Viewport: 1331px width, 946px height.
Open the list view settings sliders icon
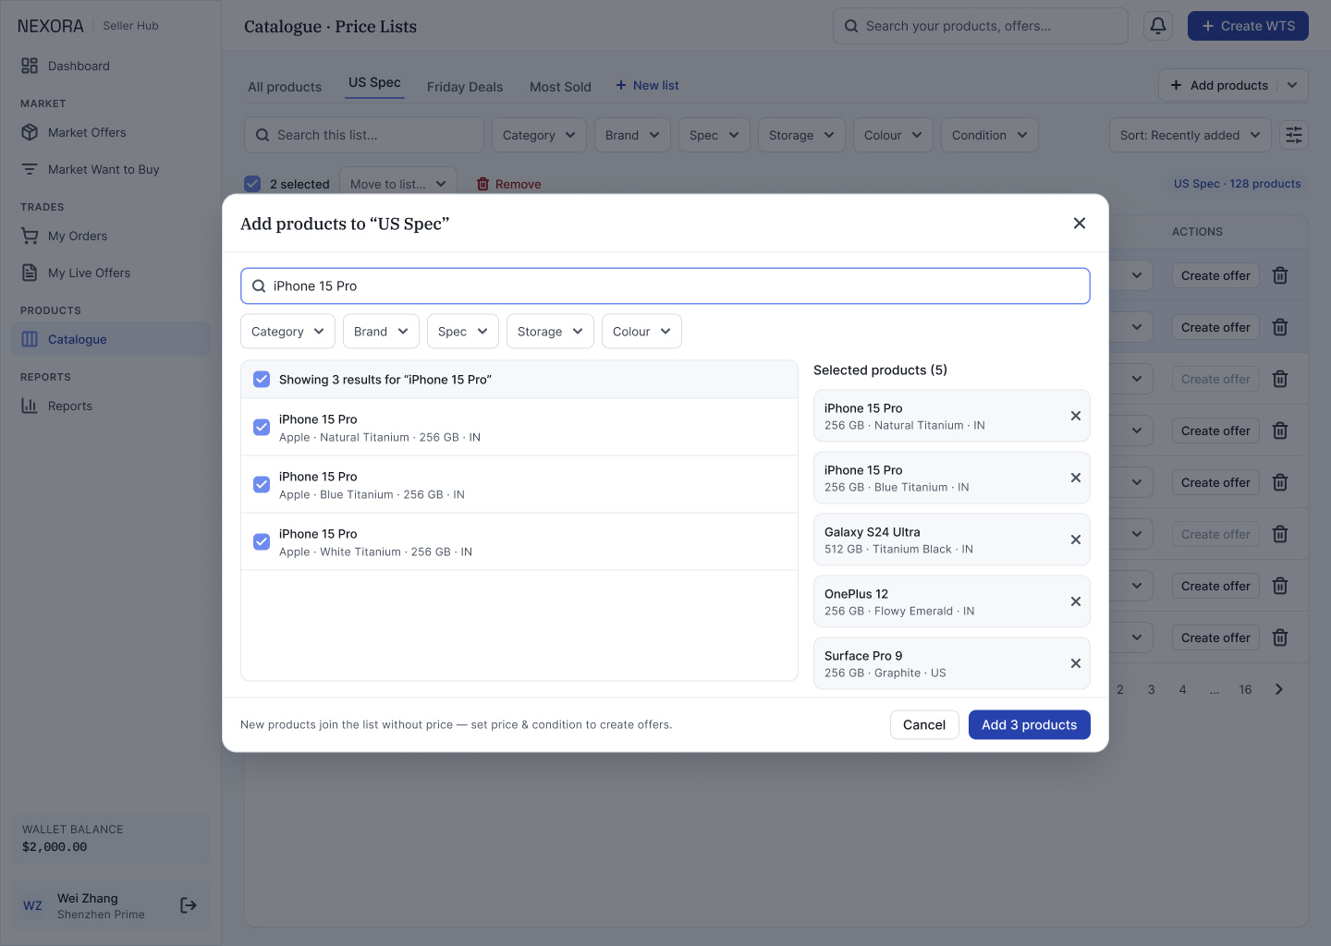click(x=1294, y=135)
